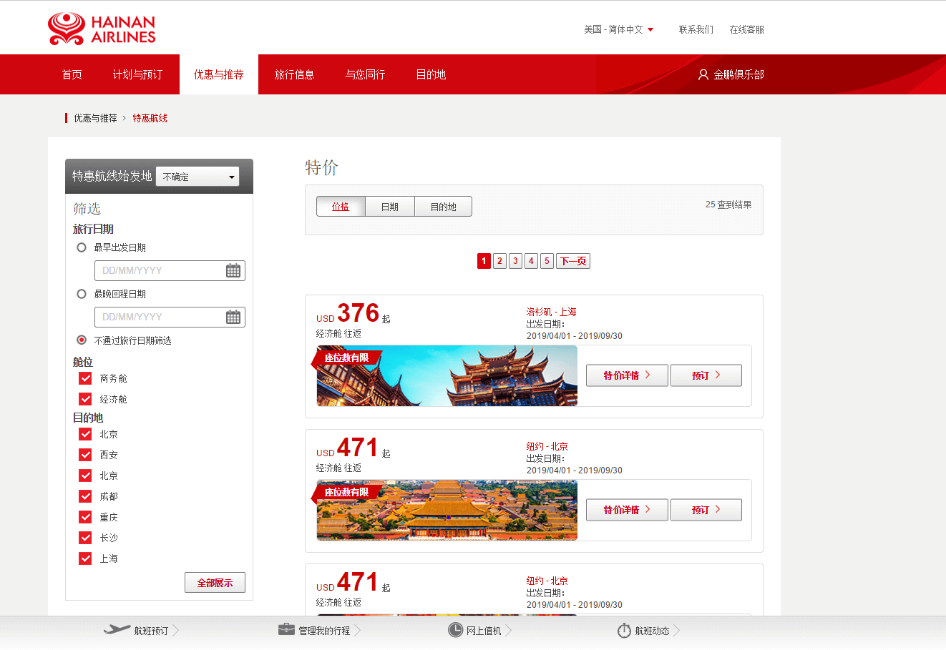Click the 优惠与推荐 breadcrumb link
946x650 pixels.
(x=95, y=118)
